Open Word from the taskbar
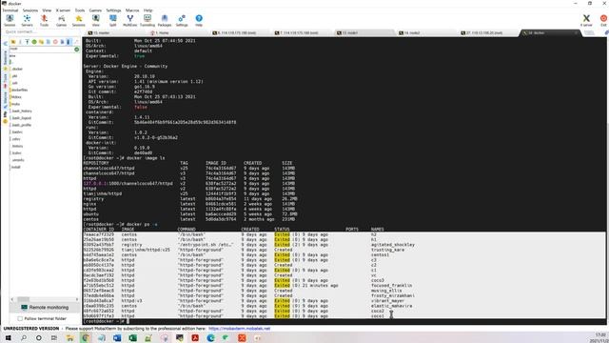 point(117,338)
